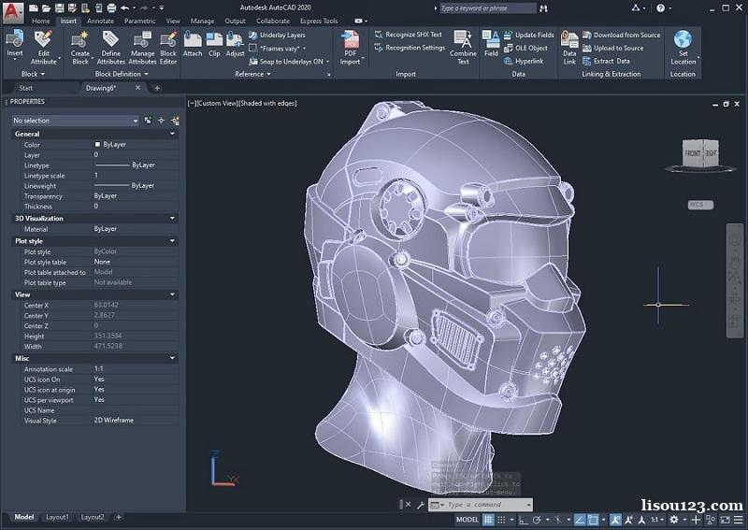Image resolution: width=748 pixels, height=530 pixels.
Task: Toggle the drawing grid display in status bar
Action: [x=487, y=520]
